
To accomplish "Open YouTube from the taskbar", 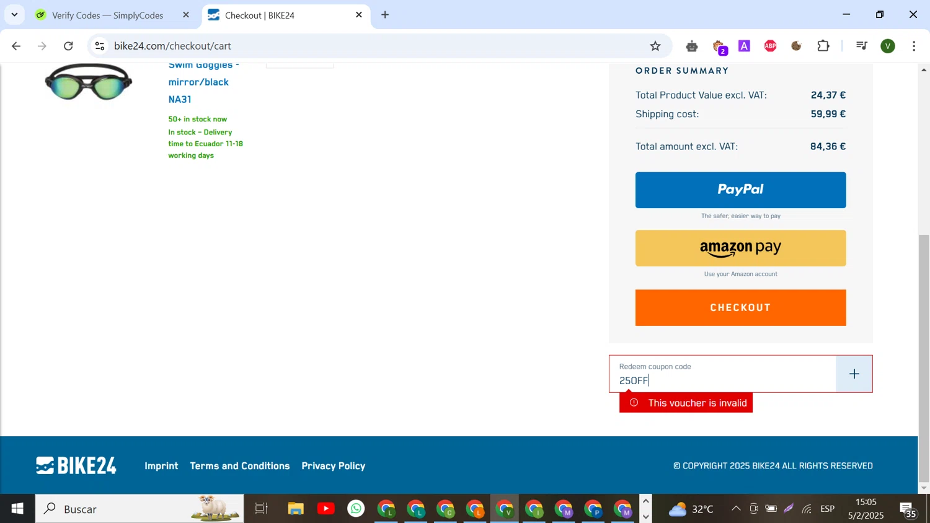I will pyautogui.click(x=325, y=509).
